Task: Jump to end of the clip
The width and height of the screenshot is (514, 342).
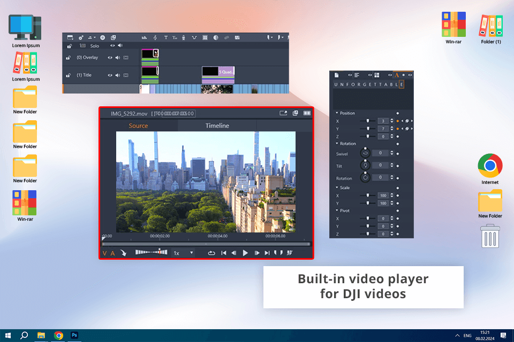Action: [267, 253]
